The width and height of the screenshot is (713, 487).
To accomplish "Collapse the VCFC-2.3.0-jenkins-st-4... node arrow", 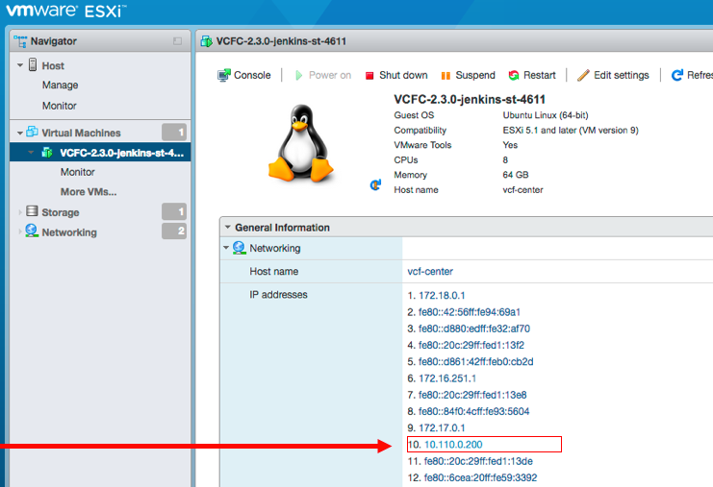I will pyautogui.click(x=31, y=153).
